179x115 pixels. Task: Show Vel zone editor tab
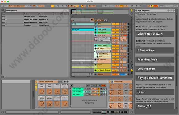point(94,86)
